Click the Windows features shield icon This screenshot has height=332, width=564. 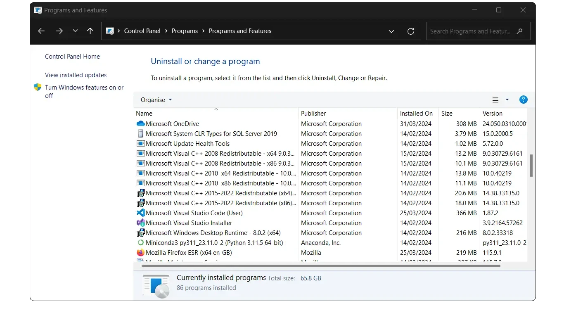[x=38, y=87]
